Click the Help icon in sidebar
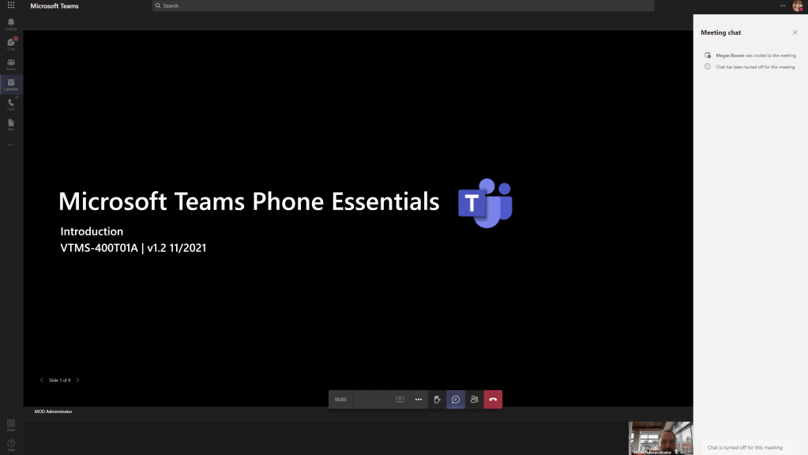The height and width of the screenshot is (455, 808). pyautogui.click(x=11, y=445)
